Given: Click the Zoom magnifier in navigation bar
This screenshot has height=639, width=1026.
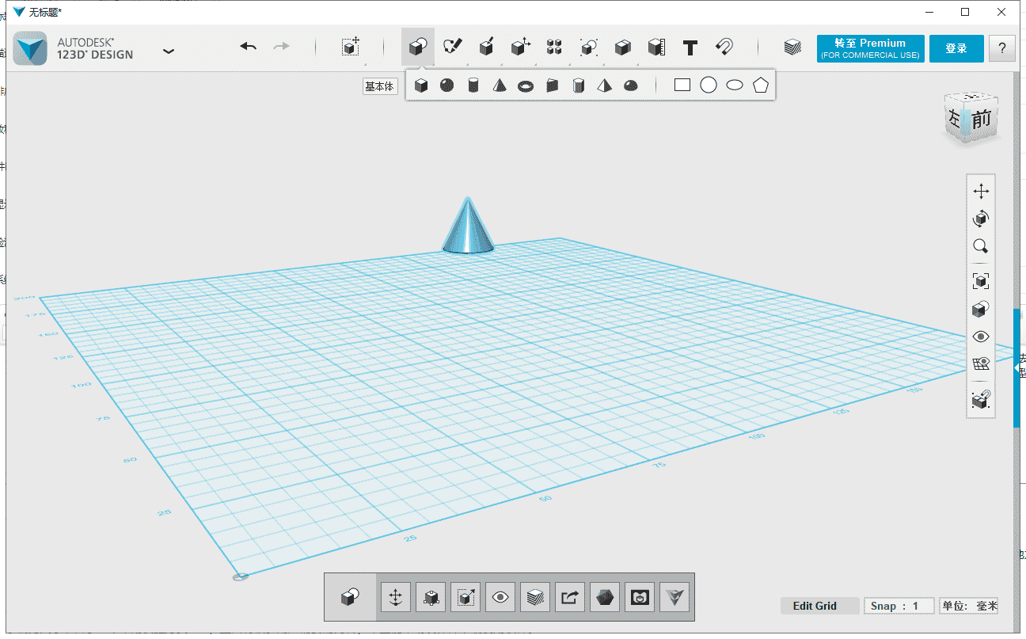Looking at the screenshot, I should point(981,246).
